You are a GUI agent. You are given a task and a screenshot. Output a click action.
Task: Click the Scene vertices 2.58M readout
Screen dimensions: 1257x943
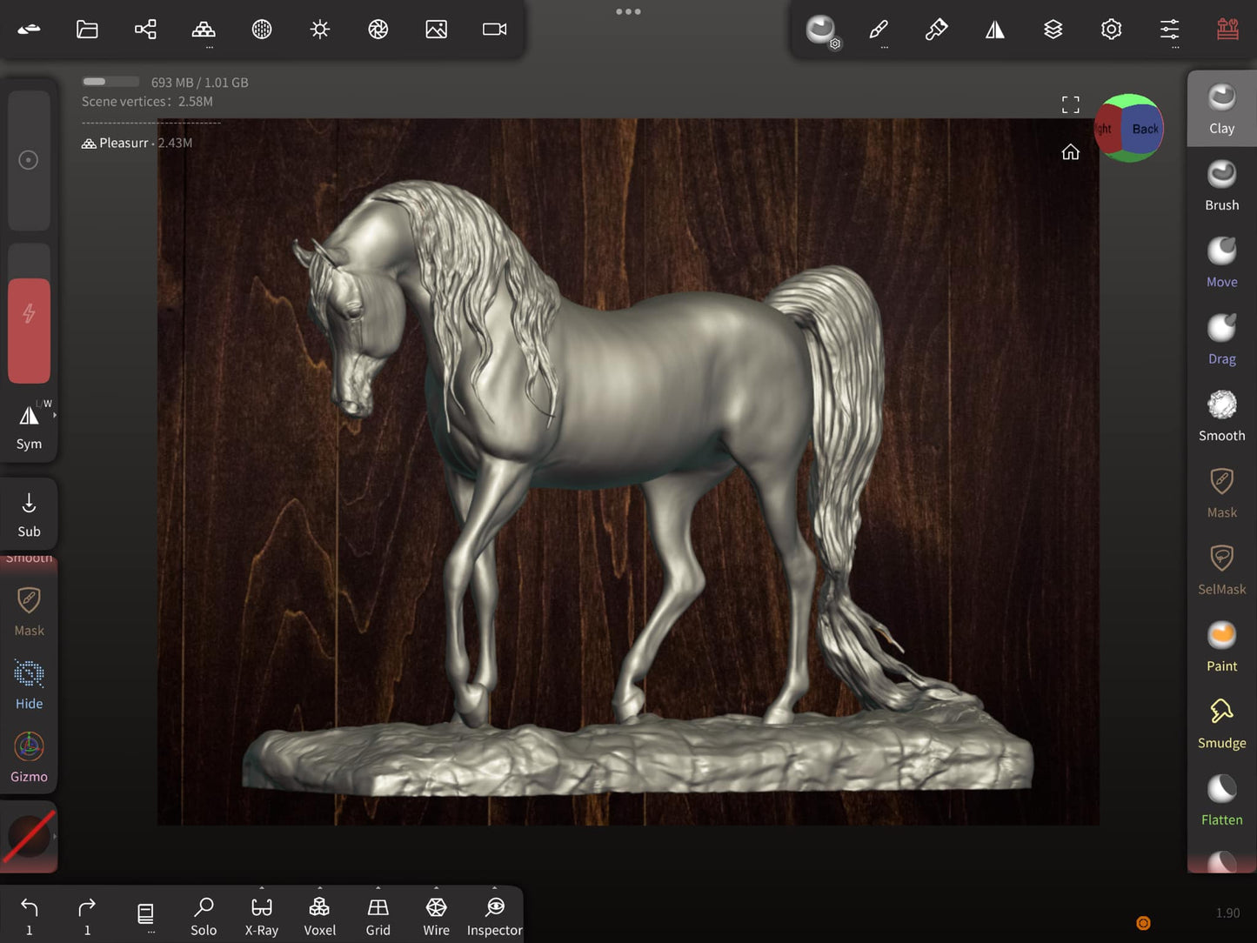click(x=147, y=102)
